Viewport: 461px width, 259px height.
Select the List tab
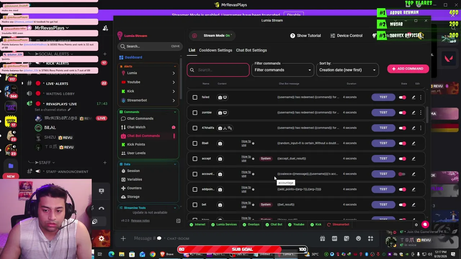pyautogui.click(x=192, y=50)
